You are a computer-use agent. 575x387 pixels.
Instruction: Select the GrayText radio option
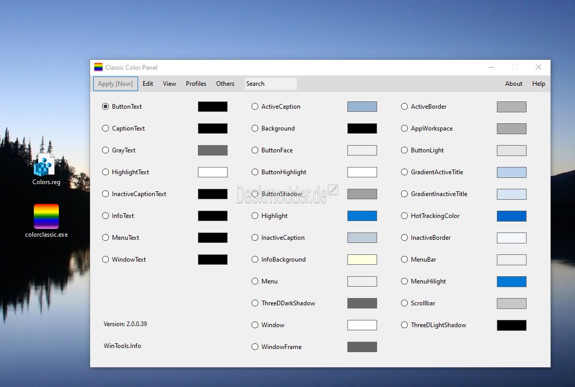tap(105, 150)
